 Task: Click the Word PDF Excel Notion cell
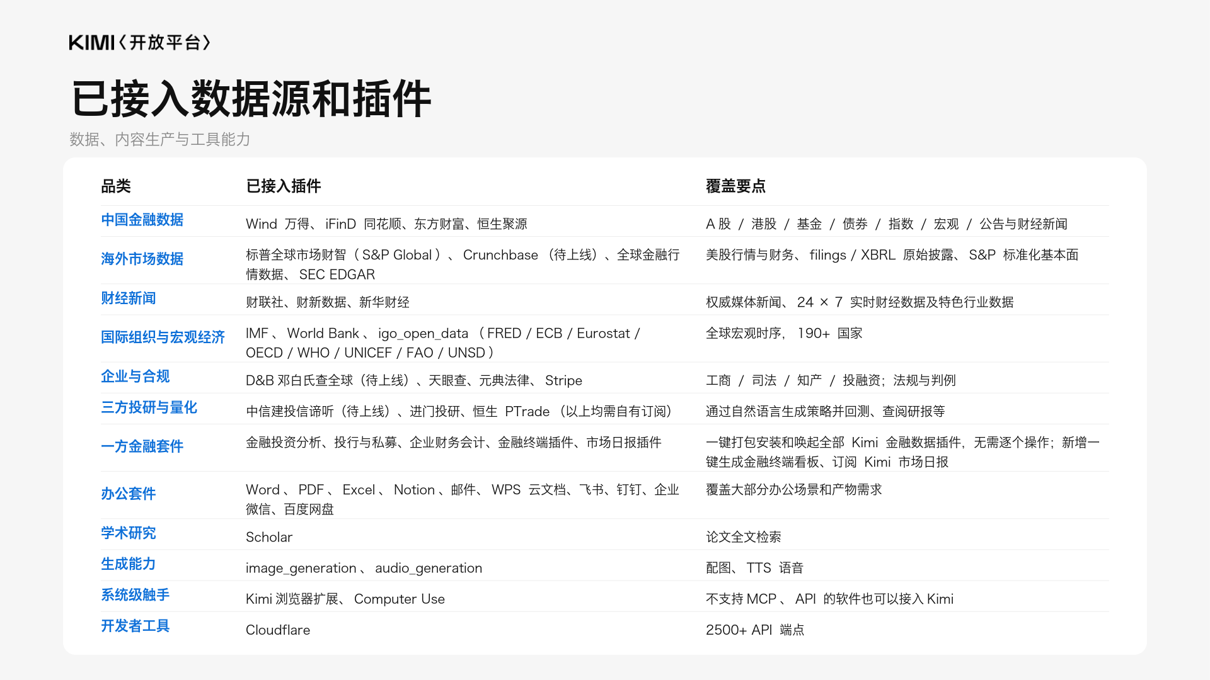463,499
